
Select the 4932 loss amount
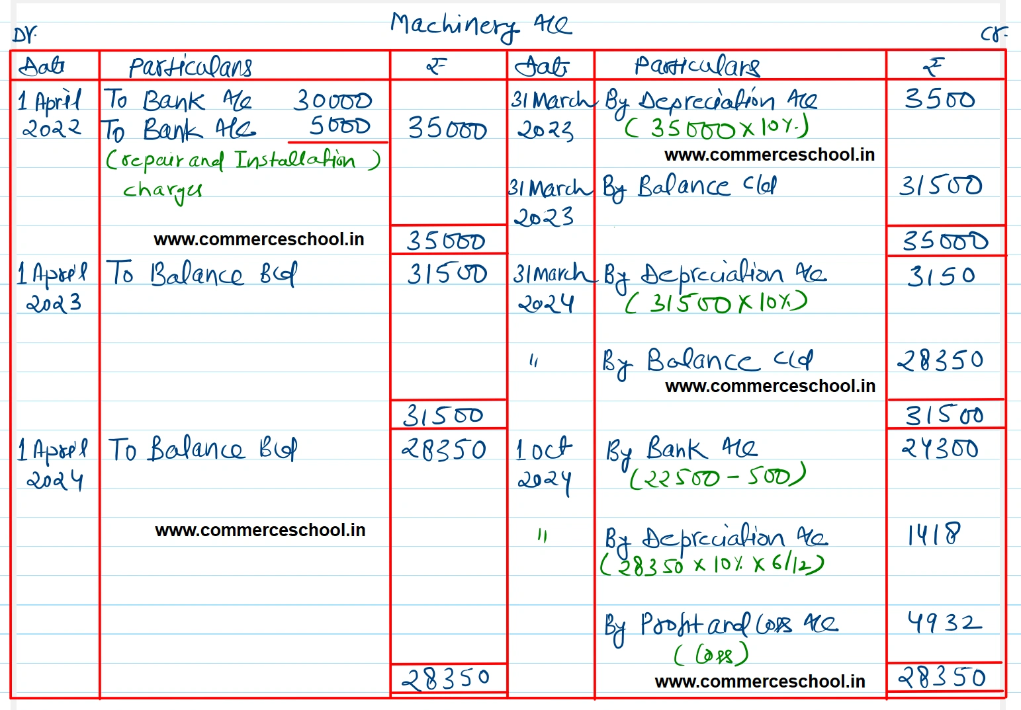[x=944, y=622]
